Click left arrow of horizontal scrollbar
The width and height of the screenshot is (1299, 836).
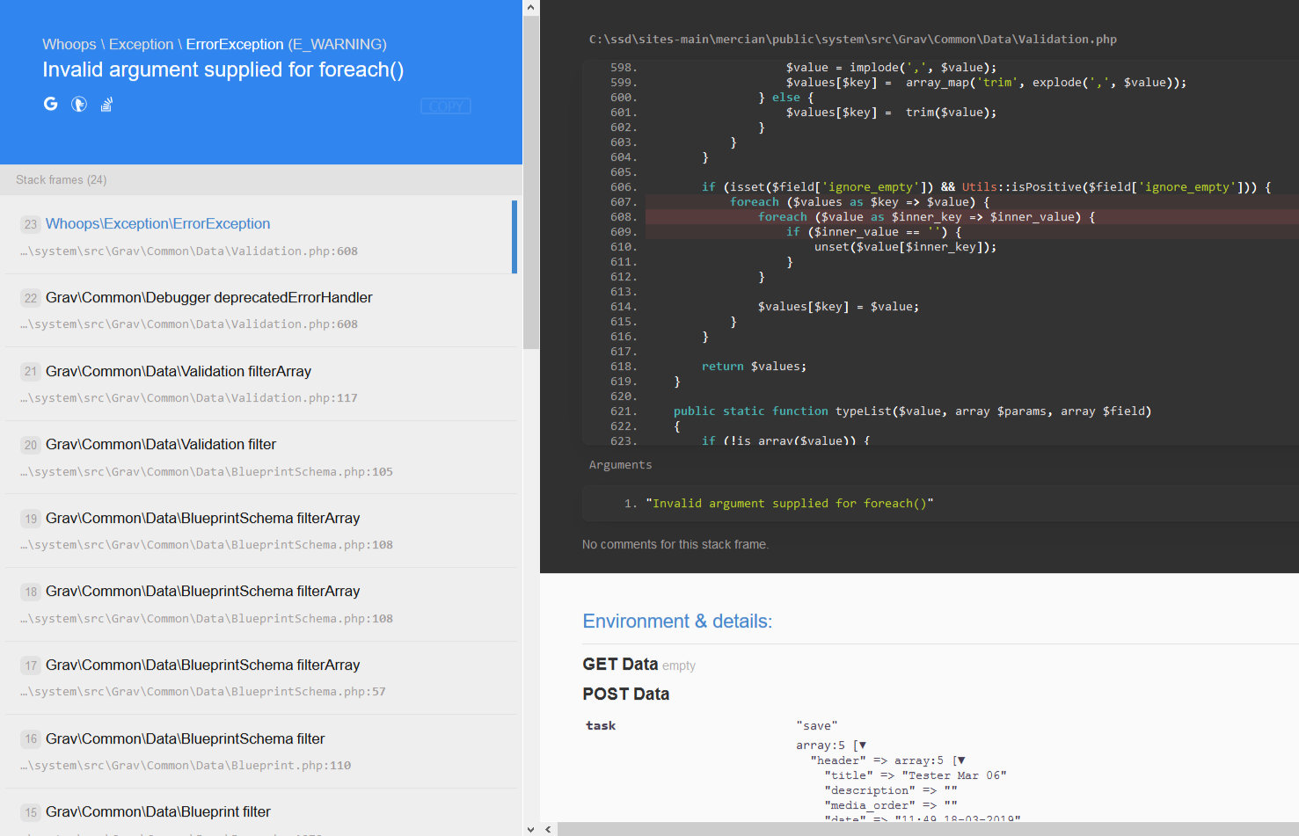[549, 829]
